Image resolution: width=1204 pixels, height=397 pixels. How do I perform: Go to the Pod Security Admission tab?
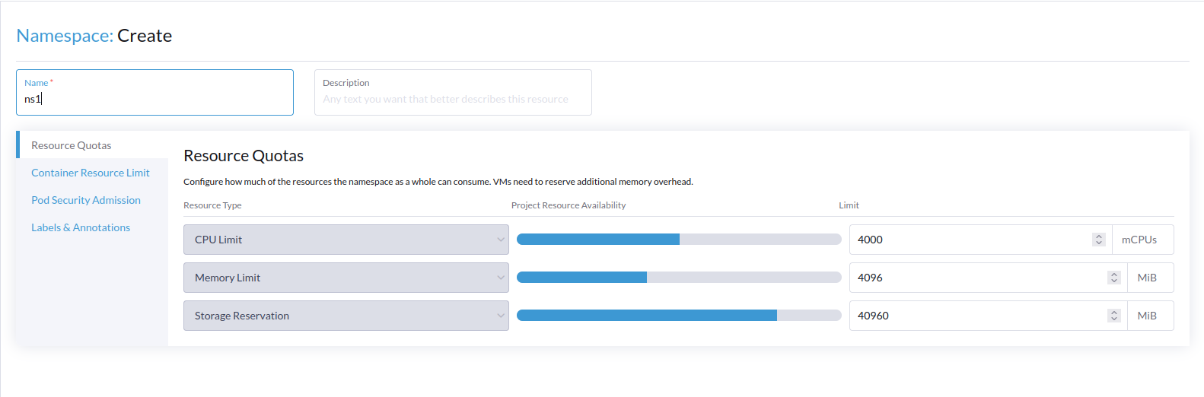[x=86, y=200]
